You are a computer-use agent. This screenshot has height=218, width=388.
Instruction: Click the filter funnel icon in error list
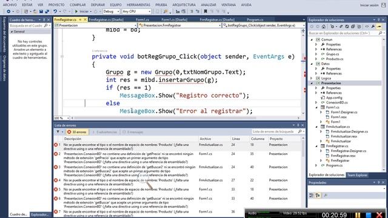coord(58,132)
